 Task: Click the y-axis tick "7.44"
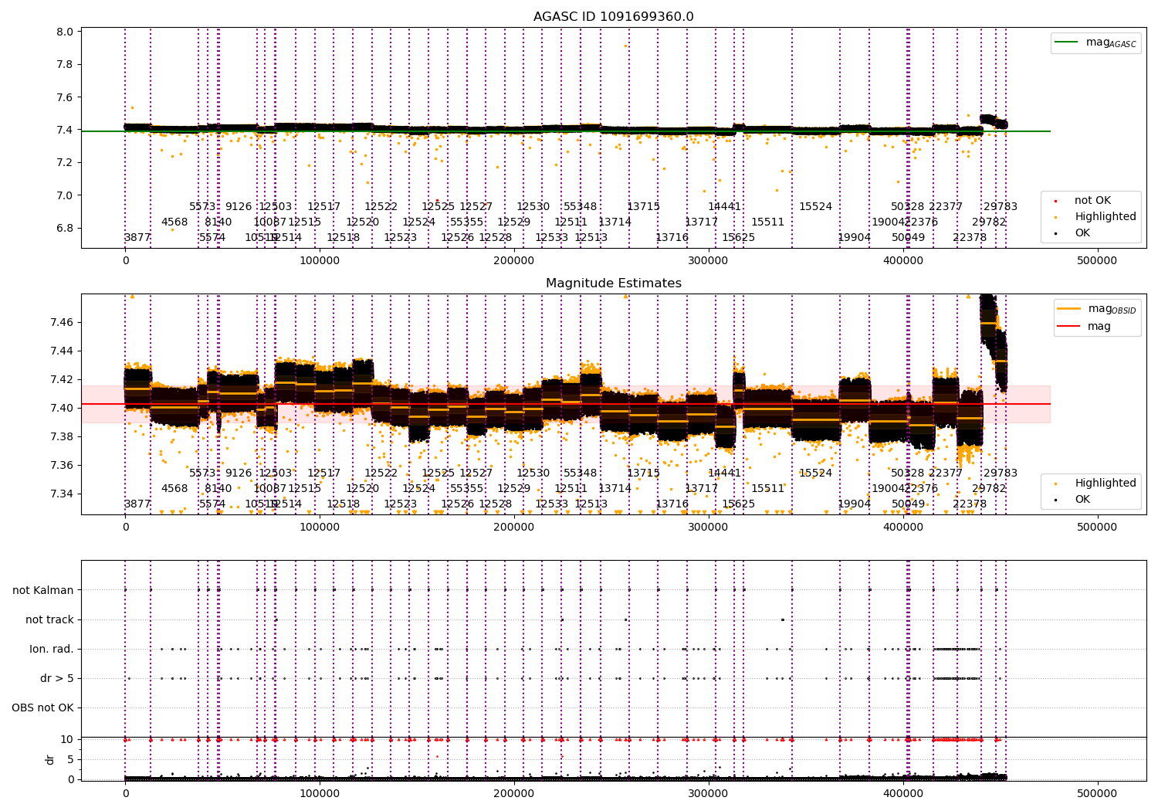tap(62, 351)
